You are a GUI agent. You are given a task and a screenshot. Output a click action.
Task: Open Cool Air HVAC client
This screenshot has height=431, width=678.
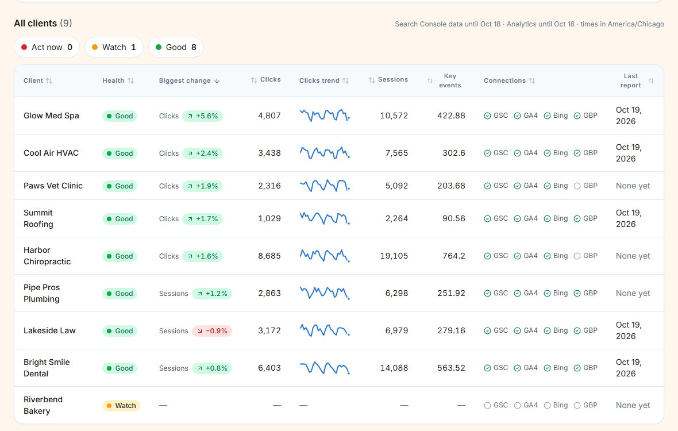tap(51, 153)
